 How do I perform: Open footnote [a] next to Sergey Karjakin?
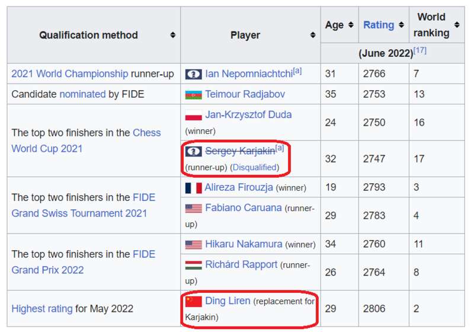pyautogui.click(x=280, y=148)
